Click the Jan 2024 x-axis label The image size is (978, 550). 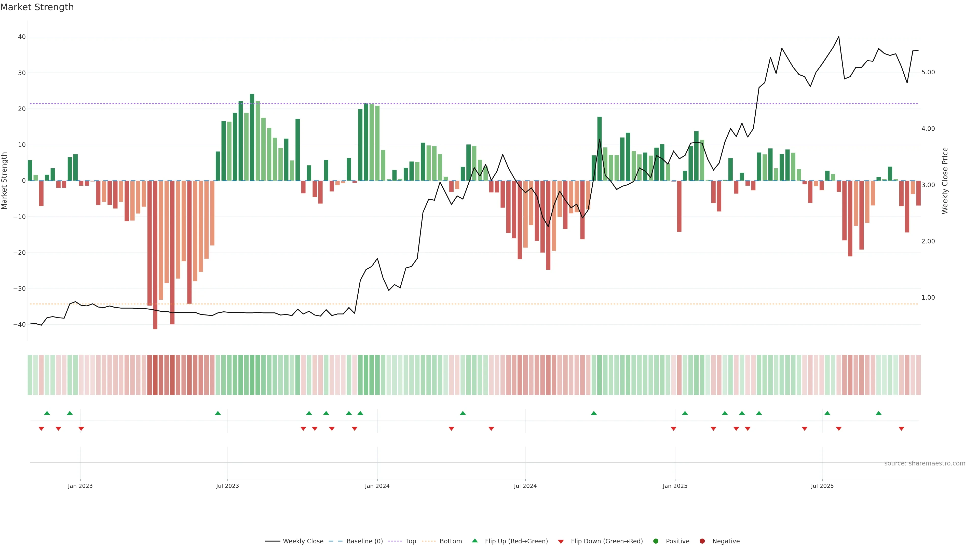click(377, 486)
